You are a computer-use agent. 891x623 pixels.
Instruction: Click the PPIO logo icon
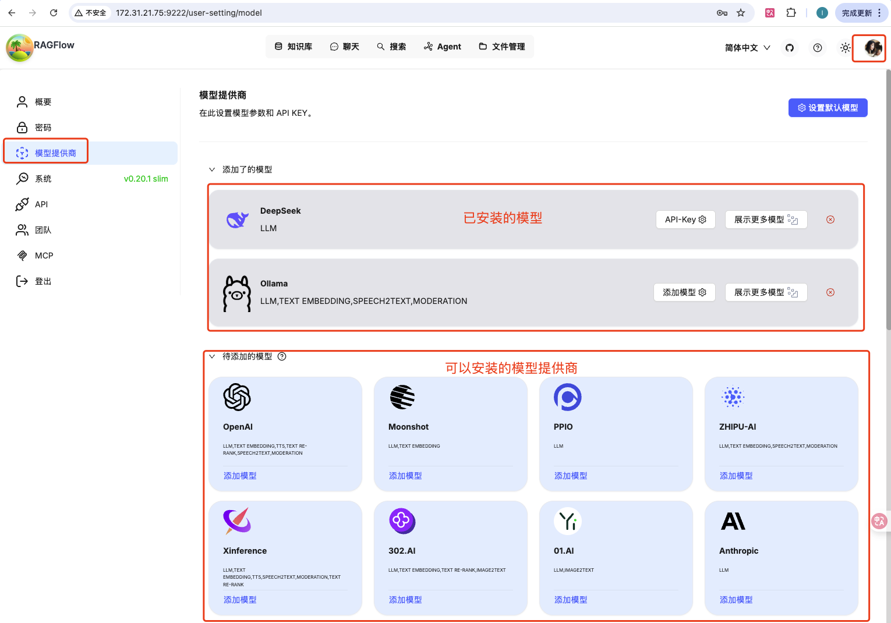pos(568,397)
